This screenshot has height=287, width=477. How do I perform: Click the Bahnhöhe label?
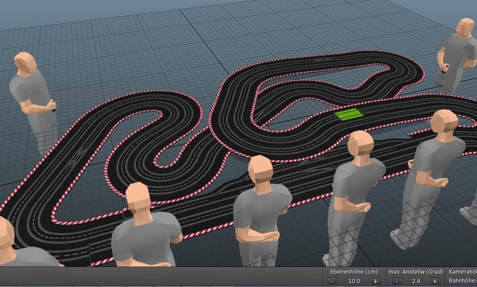[463, 280]
